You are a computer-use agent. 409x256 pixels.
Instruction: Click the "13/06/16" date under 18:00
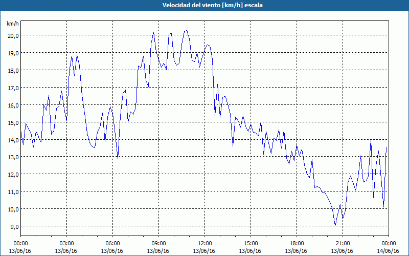tap(296, 251)
